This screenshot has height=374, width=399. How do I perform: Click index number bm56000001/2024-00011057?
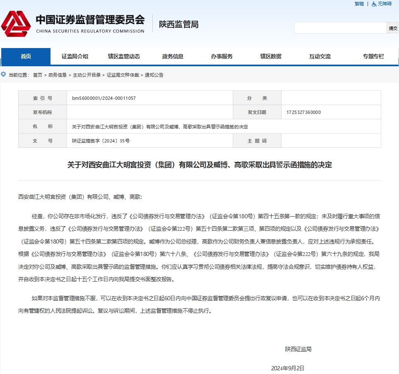[x=104, y=98]
